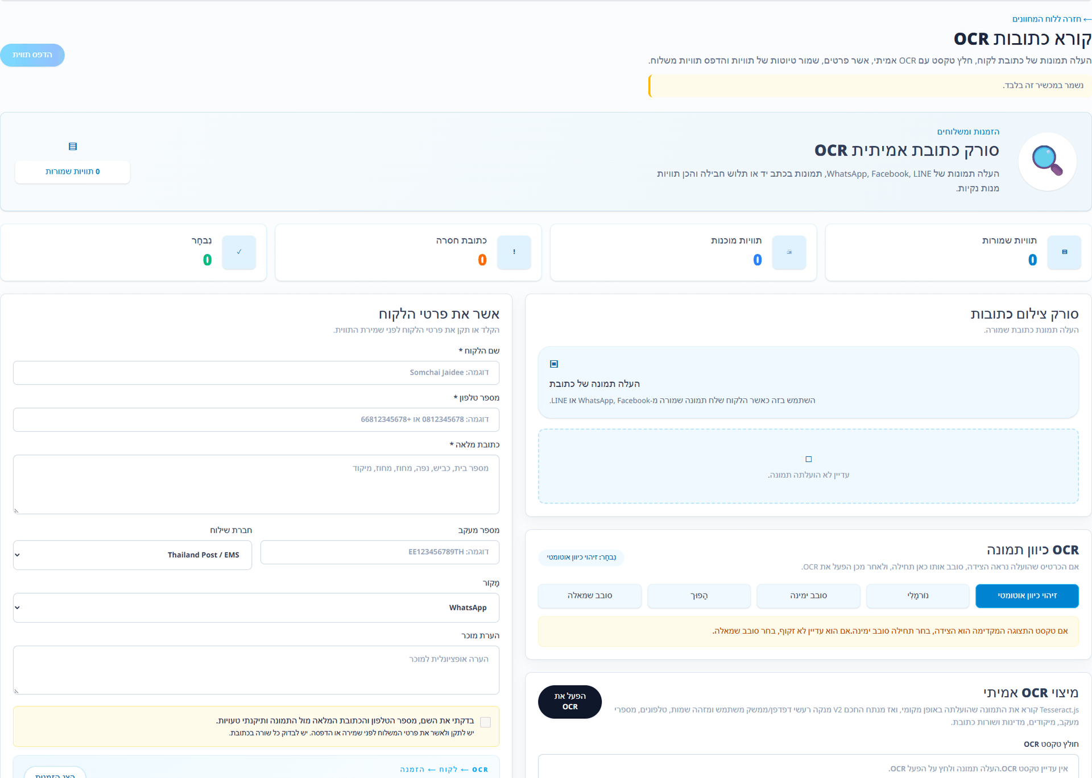Click the full address text area
Screen dimensions: 1092x778
click(256, 484)
